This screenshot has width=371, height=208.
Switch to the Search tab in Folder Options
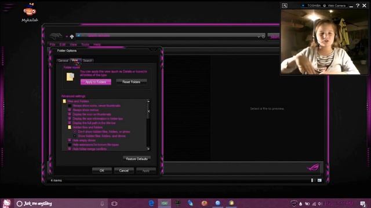(x=88, y=61)
